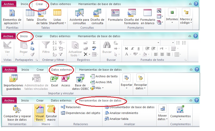The image size is (215, 131).
Task: Click the paint bucket fill color button
Action: (145, 54)
